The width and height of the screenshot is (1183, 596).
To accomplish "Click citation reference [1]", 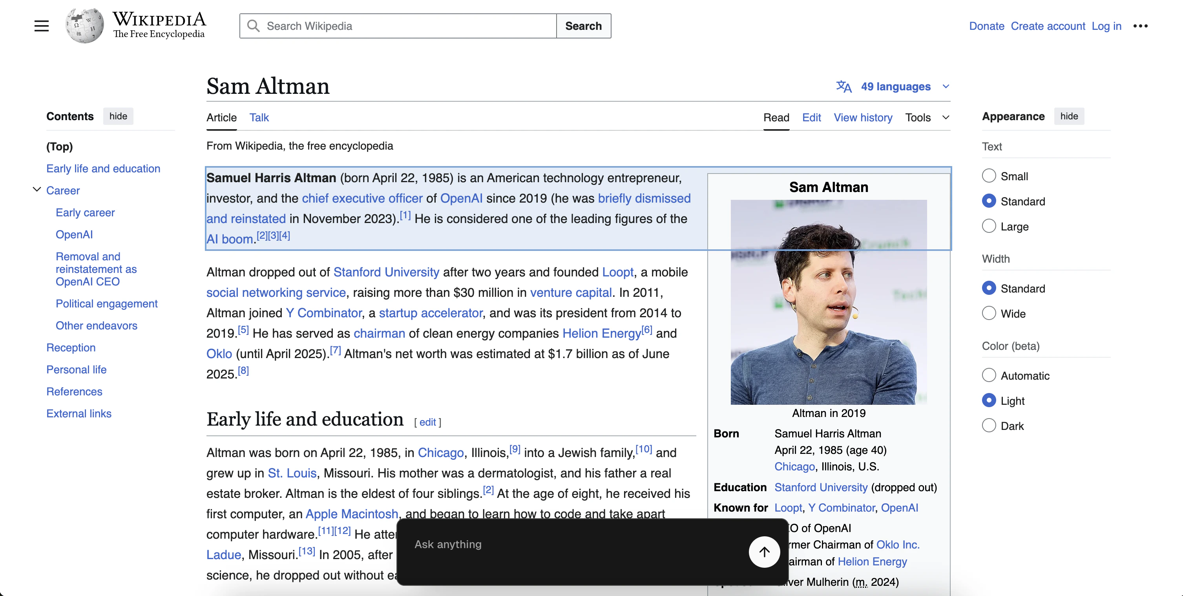I will coord(405,215).
